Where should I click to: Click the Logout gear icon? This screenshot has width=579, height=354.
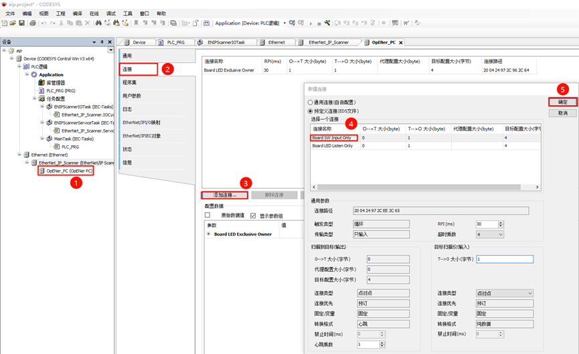click(x=301, y=23)
